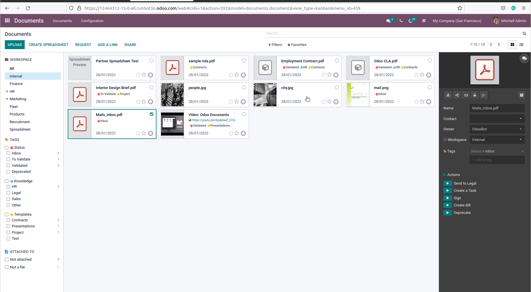Star Mails_inbox.pdf as favorite
This screenshot has width=531, height=292.
coord(144,133)
